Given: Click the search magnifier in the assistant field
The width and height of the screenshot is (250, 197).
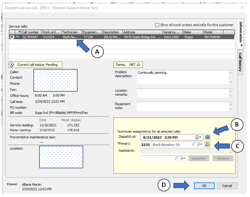Looking at the screenshot, I should click(x=176, y=158).
